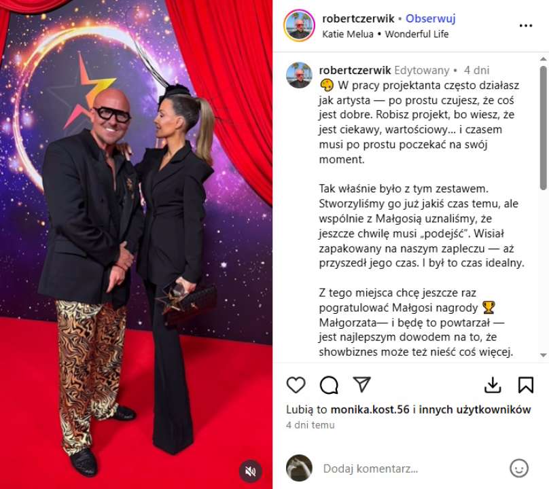549x489 pixels.
Task: Open emoji picker smiley icon
Action: pos(519,469)
